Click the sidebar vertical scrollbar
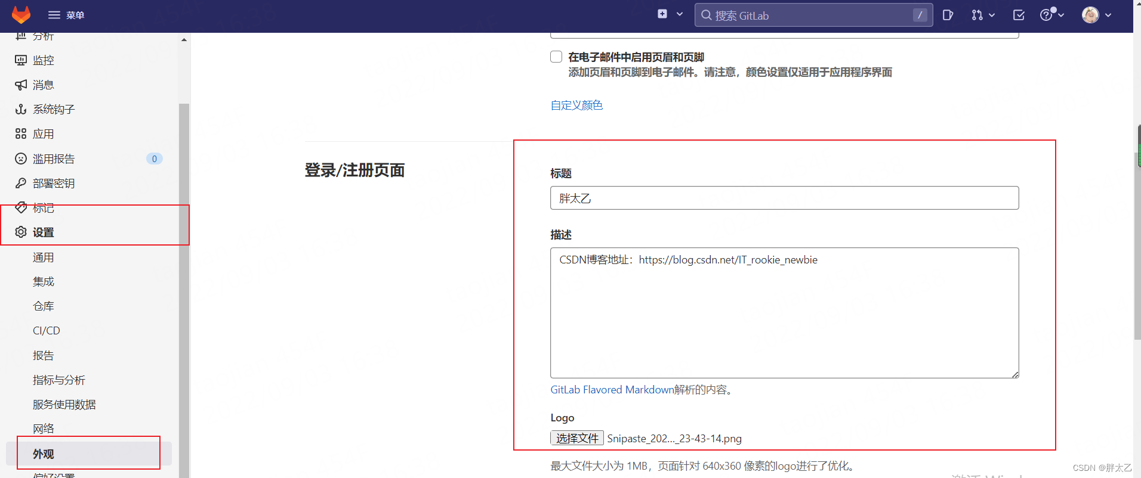Image resolution: width=1141 pixels, height=478 pixels. tap(184, 291)
